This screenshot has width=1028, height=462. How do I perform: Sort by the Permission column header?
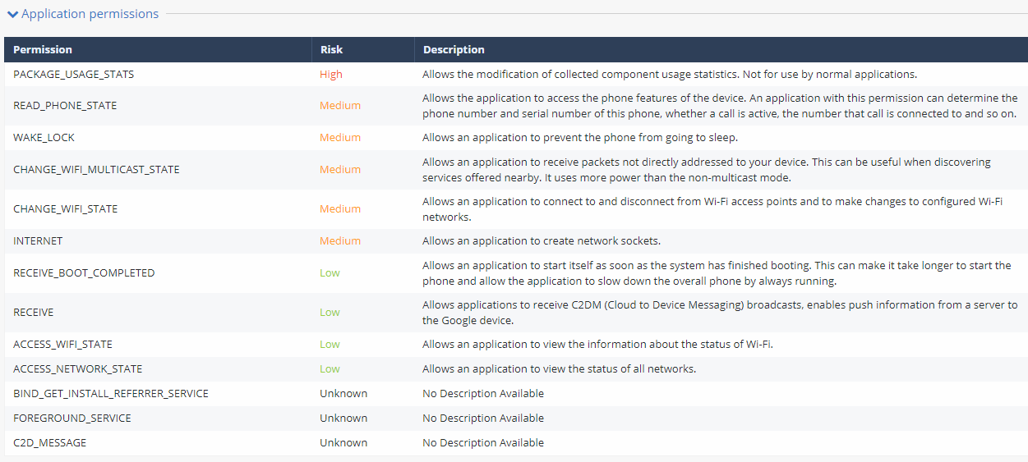tap(43, 49)
